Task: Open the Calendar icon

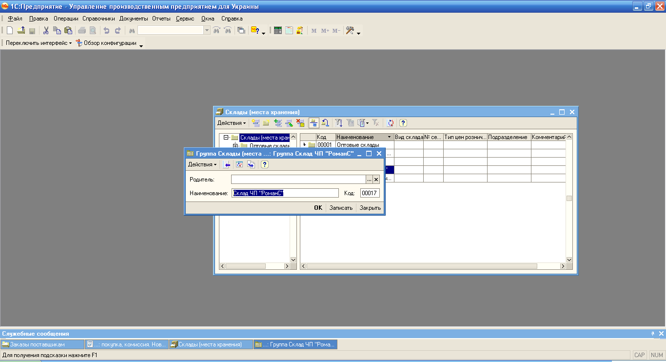Action: [x=289, y=30]
